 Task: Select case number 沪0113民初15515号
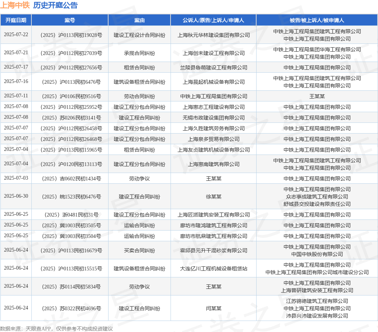tap(71, 269)
